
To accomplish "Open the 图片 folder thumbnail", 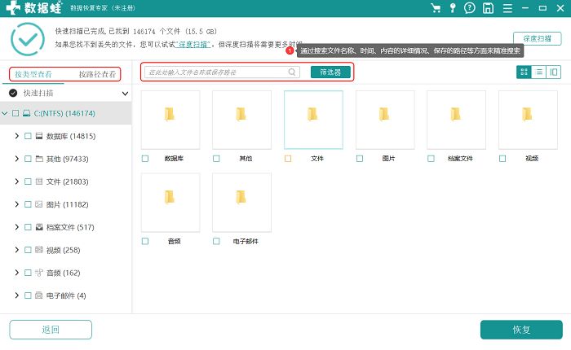I will click(x=385, y=120).
